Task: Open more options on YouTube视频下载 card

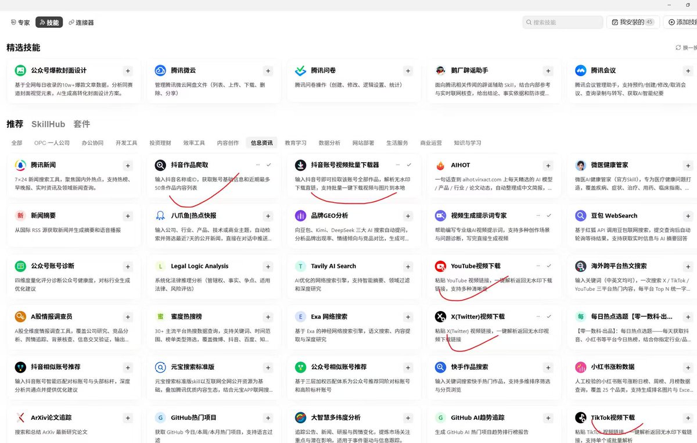Action: pyautogui.click(x=538, y=266)
